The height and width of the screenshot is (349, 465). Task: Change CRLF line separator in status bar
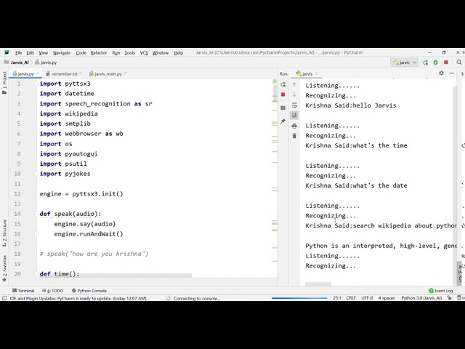click(x=351, y=298)
